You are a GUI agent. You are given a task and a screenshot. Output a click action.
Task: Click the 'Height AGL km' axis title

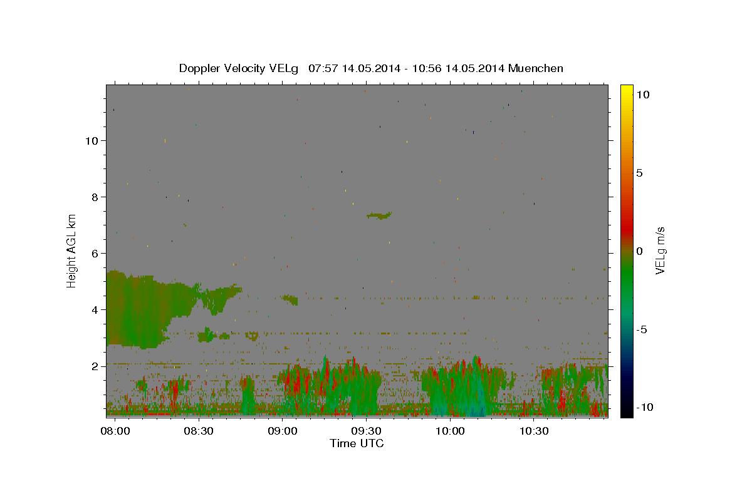pyautogui.click(x=71, y=251)
